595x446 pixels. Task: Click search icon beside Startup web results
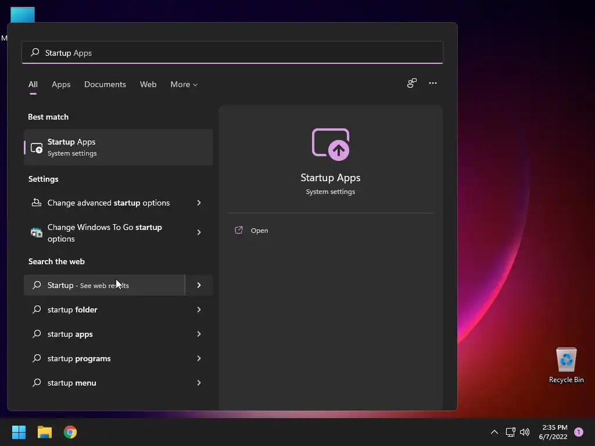click(37, 285)
